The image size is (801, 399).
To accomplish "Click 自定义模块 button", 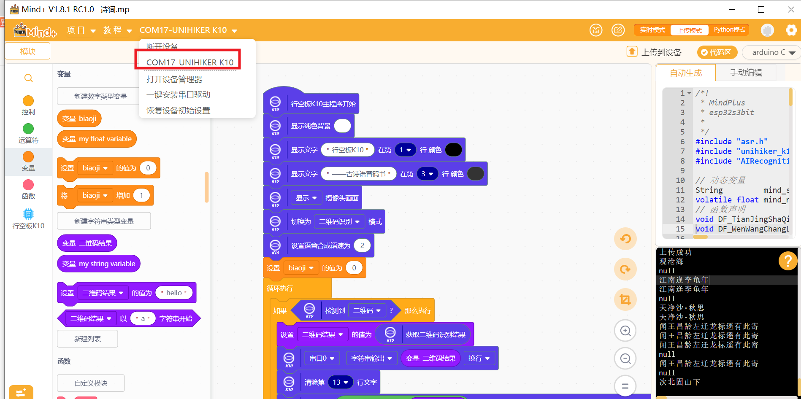I will [x=91, y=383].
